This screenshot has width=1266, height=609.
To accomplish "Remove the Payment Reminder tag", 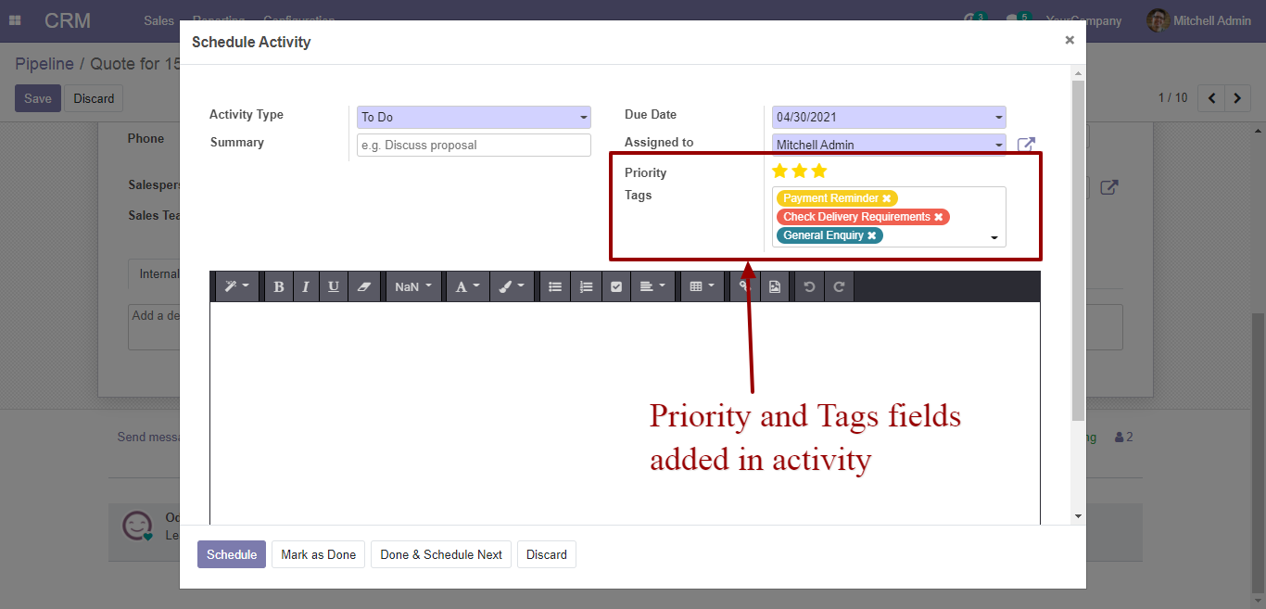I will click(x=887, y=198).
